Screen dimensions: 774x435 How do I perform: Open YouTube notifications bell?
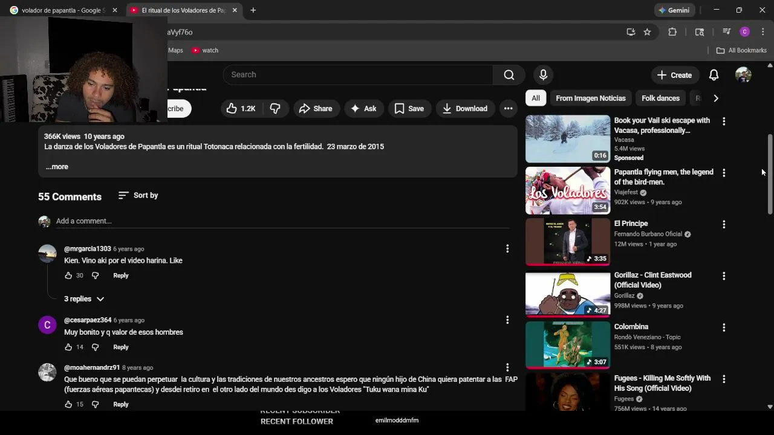click(714, 75)
